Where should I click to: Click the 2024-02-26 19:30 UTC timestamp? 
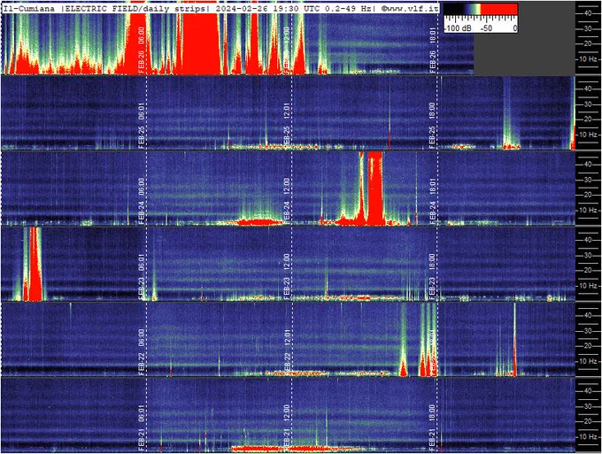click(x=267, y=9)
